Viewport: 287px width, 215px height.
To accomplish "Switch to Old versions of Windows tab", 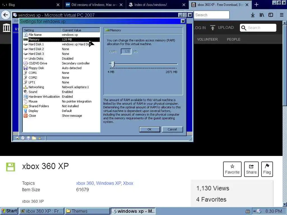I will [x=94, y=5].
